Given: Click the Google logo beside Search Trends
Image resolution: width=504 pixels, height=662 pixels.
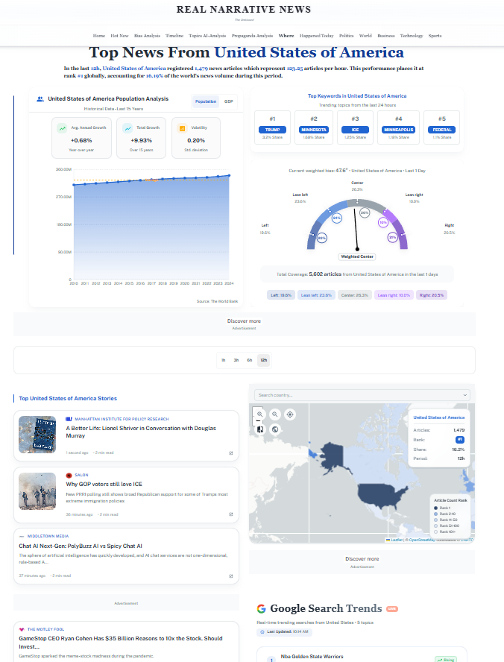Looking at the screenshot, I should tap(261, 609).
